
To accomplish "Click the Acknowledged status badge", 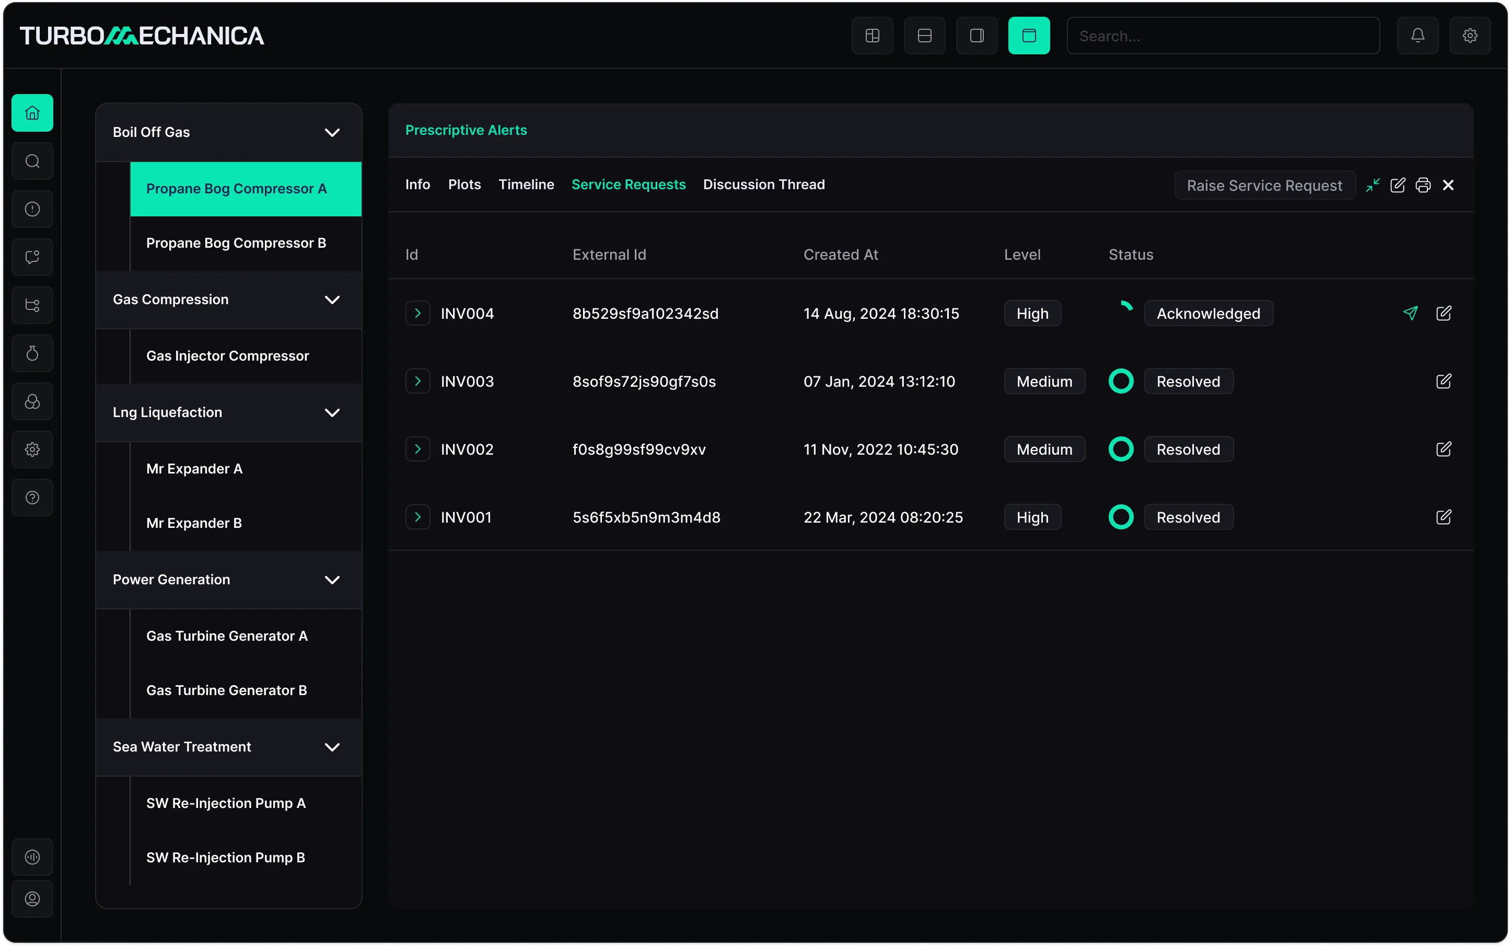I will (1208, 313).
